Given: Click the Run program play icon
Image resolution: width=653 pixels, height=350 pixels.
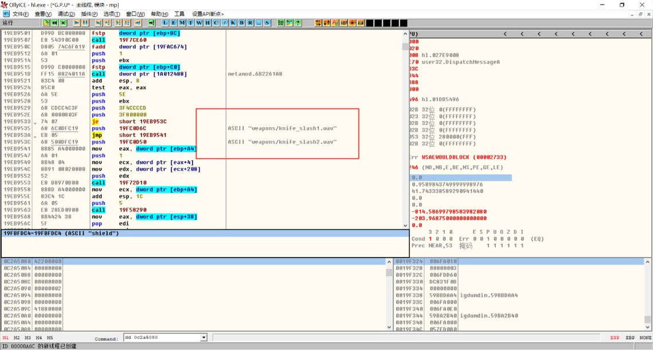Looking at the screenshot, I should click(77, 23).
